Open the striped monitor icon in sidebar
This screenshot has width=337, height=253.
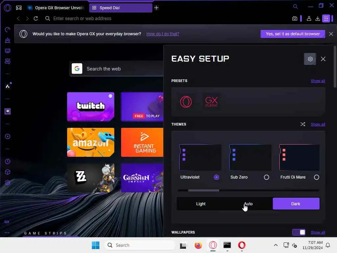click(8, 51)
